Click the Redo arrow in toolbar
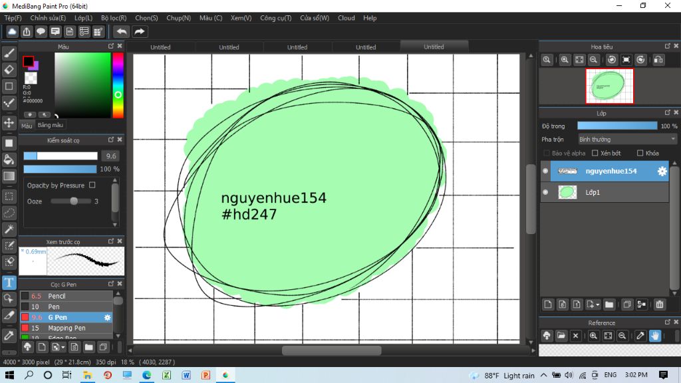Viewport: 681px width, 383px height. [140, 32]
